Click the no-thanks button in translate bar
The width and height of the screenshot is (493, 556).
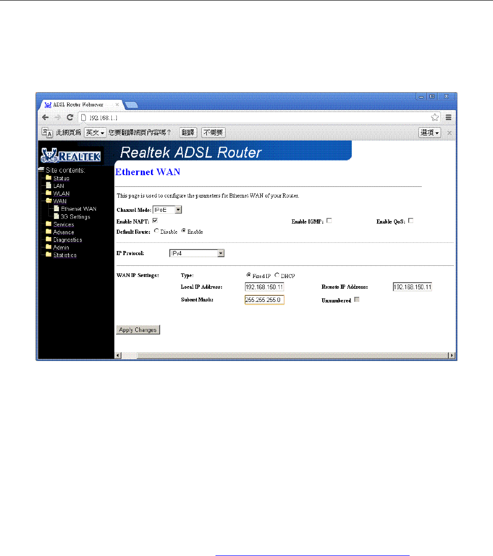click(x=213, y=132)
